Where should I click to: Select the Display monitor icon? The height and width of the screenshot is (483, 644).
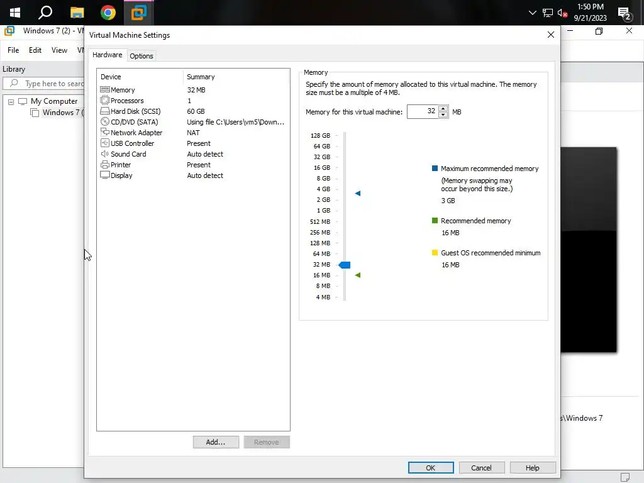pyautogui.click(x=105, y=175)
